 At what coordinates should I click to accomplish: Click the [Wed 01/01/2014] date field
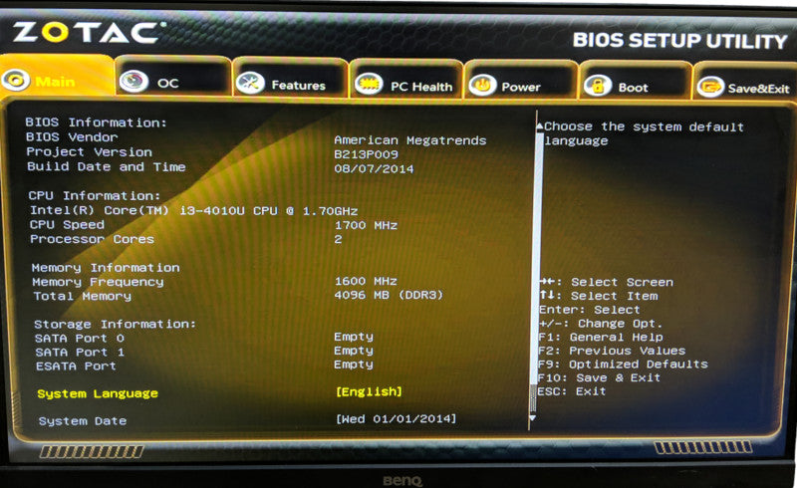[x=396, y=419]
